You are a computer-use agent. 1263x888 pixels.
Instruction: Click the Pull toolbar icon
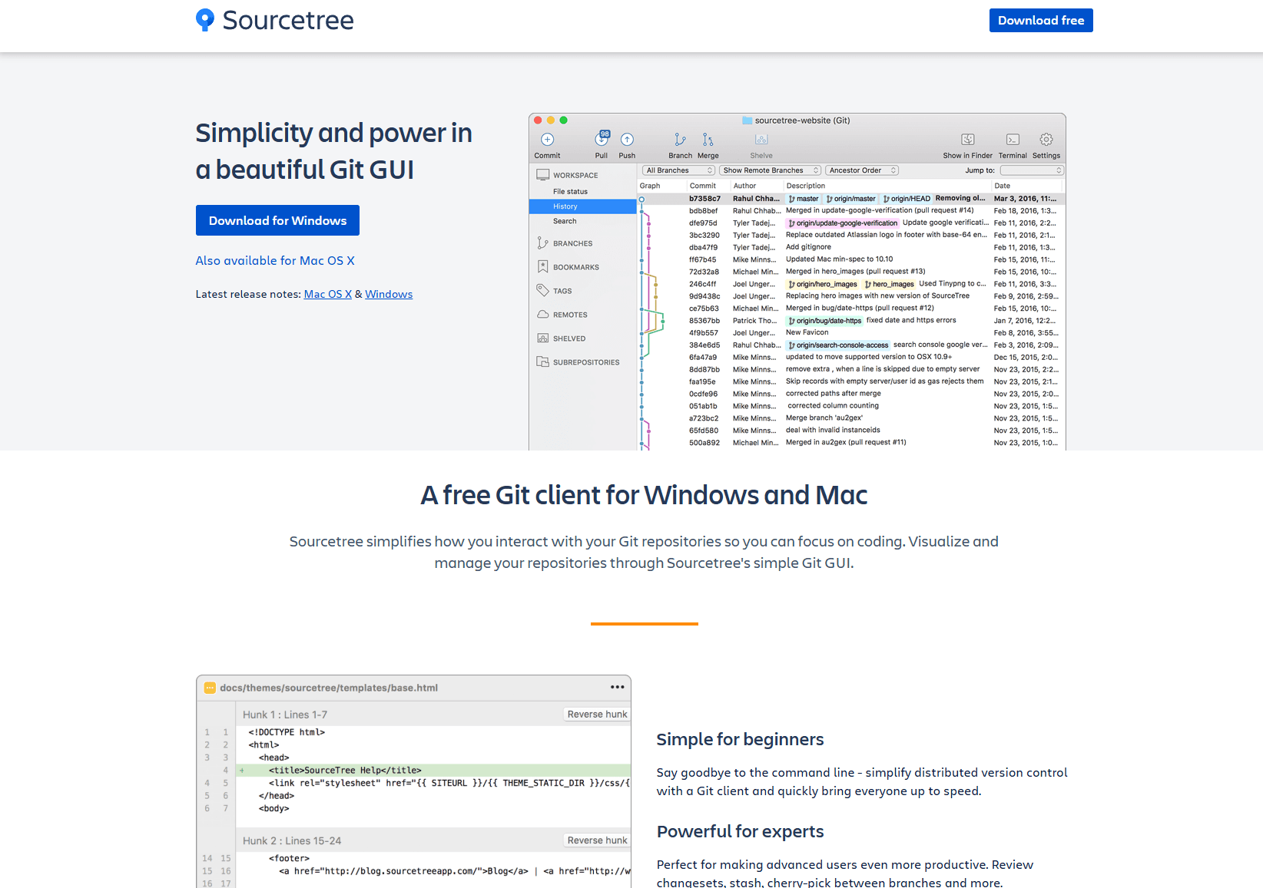(602, 140)
